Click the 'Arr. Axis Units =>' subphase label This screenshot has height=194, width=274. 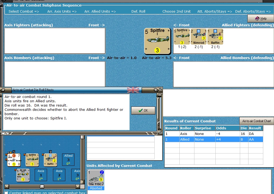click(x=62, y=11)
